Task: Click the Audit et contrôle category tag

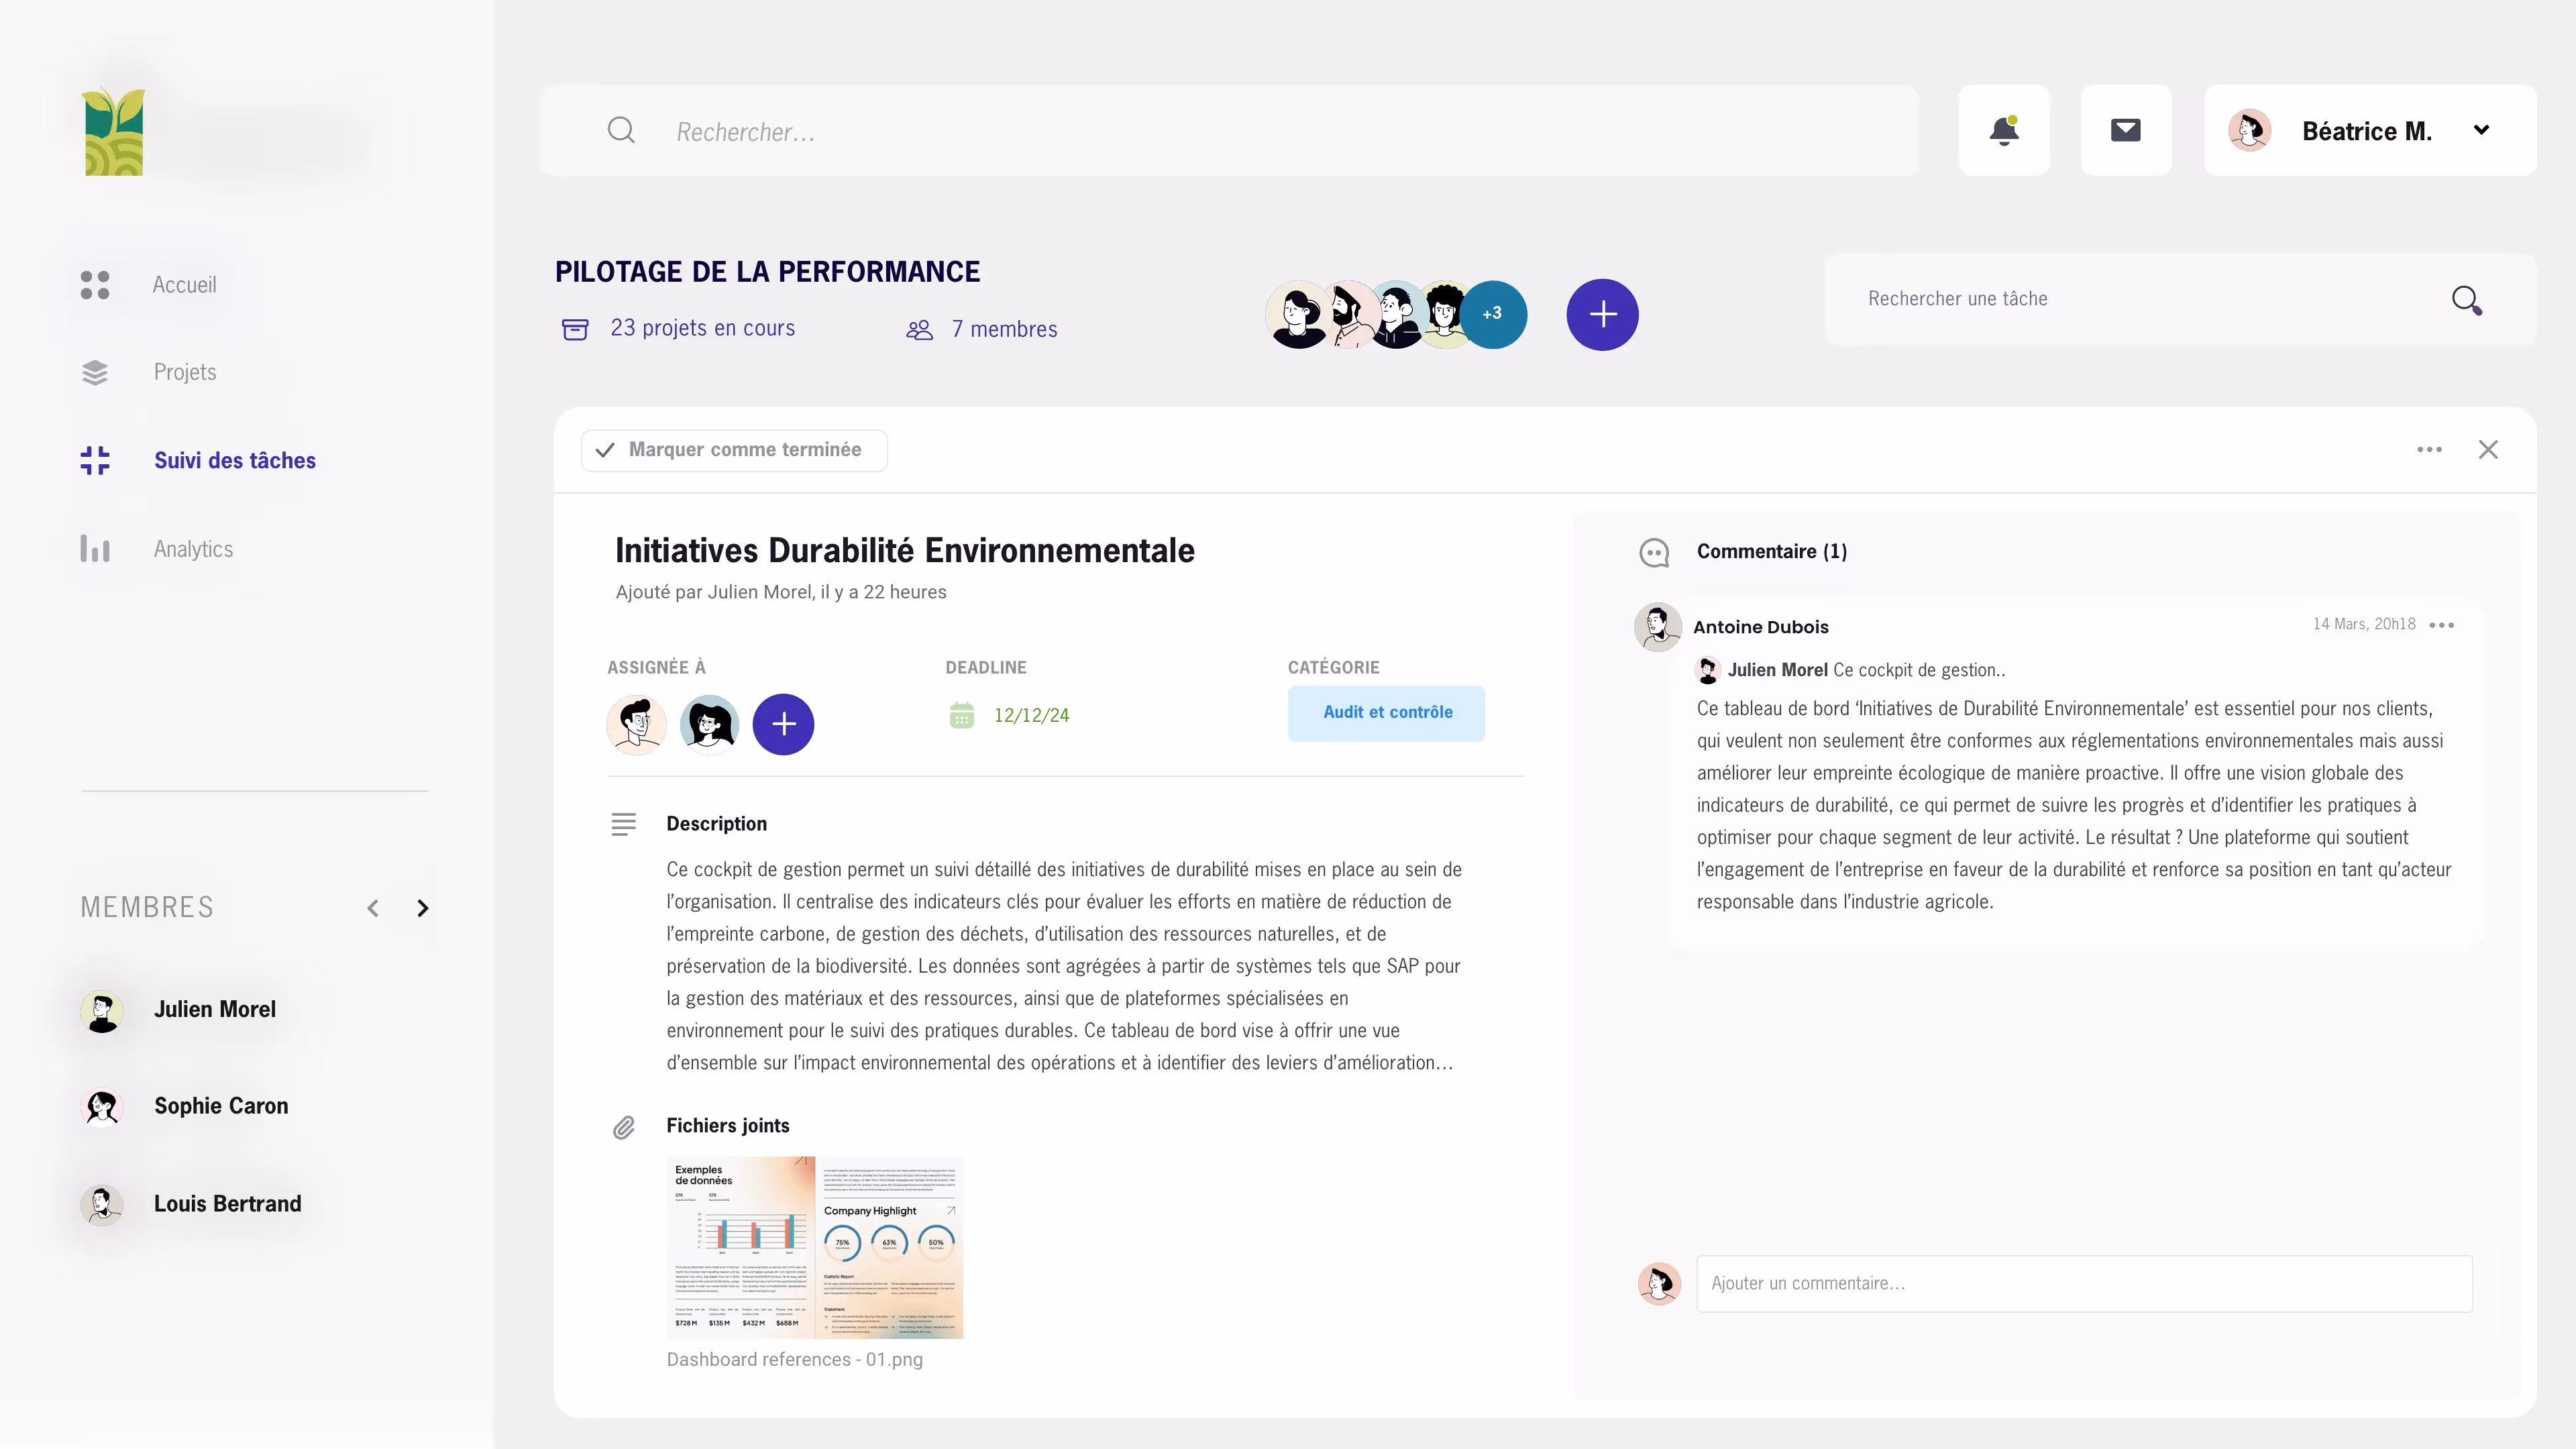Action: 1386,713
